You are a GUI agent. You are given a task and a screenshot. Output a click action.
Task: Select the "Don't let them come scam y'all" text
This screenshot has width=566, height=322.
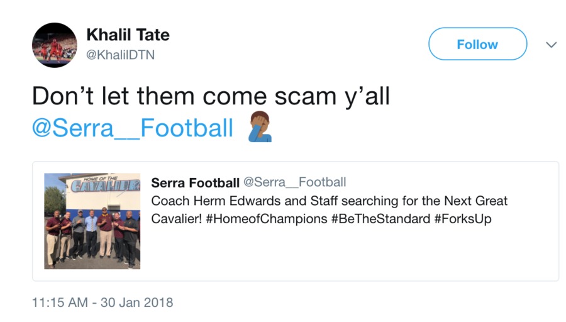tap(211, 96)
